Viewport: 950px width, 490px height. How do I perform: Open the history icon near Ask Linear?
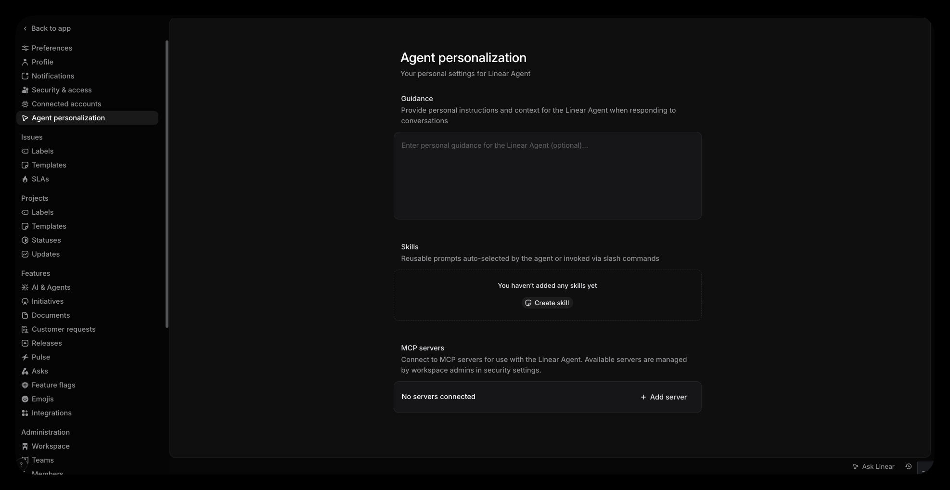coord(909,466)
